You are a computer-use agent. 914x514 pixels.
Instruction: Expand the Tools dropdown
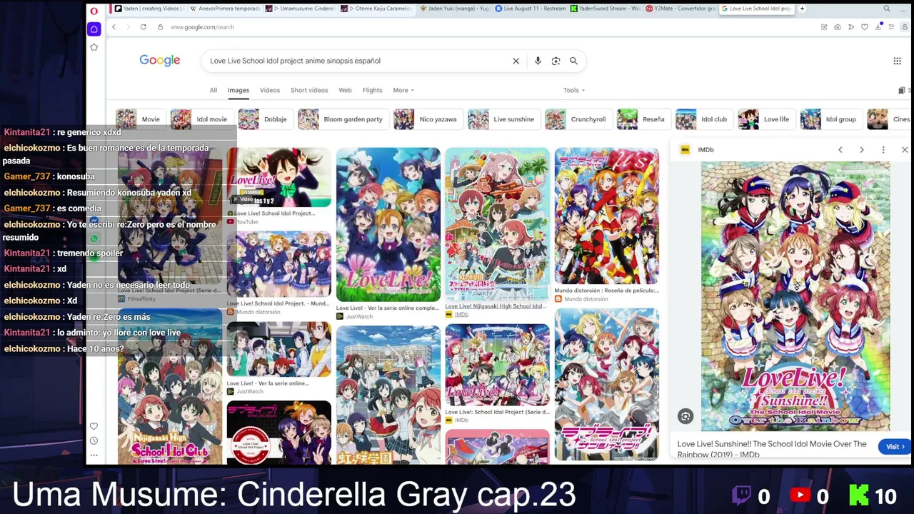pos(573,91)
